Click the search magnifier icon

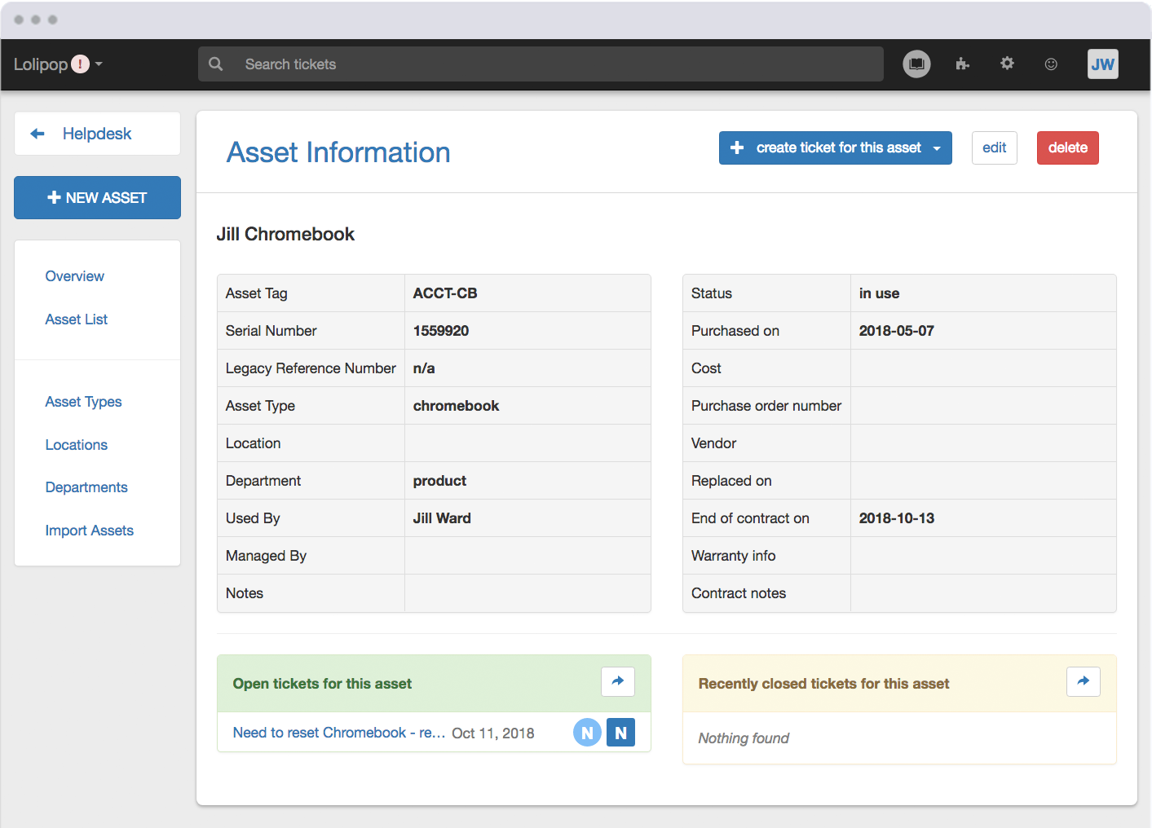(x=216, y=64)
